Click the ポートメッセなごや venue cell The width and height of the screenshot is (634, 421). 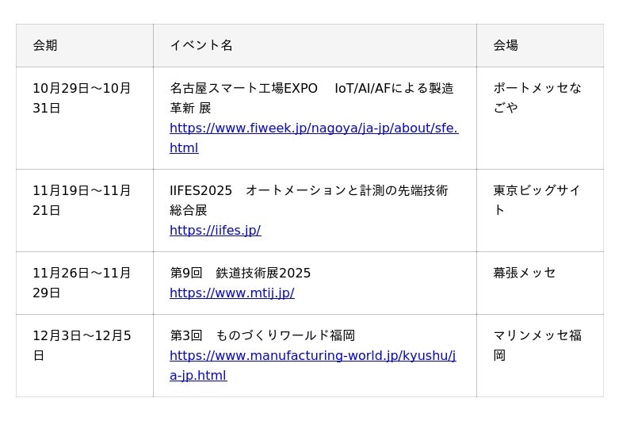(537, 98)
